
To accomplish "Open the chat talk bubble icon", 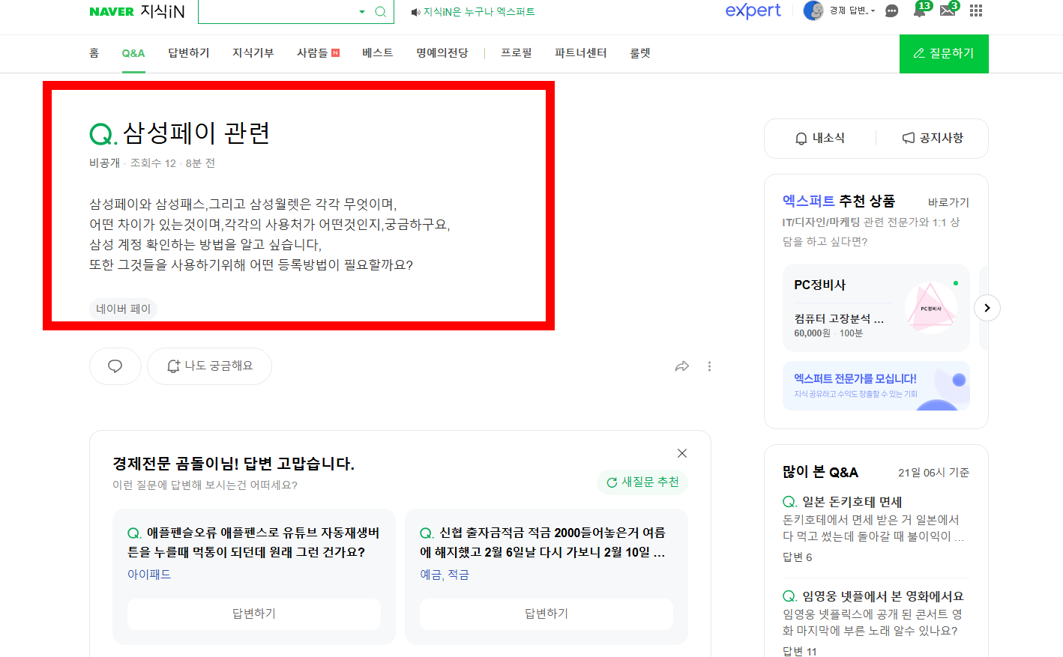I will 891,10.
